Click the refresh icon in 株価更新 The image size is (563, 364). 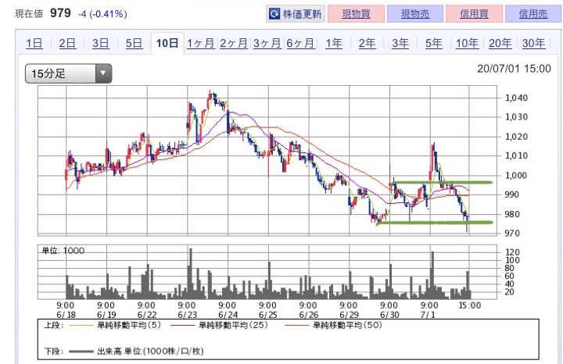coord(274,14)
